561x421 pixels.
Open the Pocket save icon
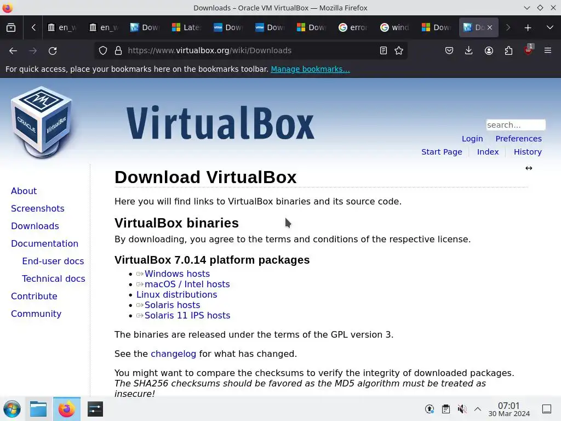(449, 51)
